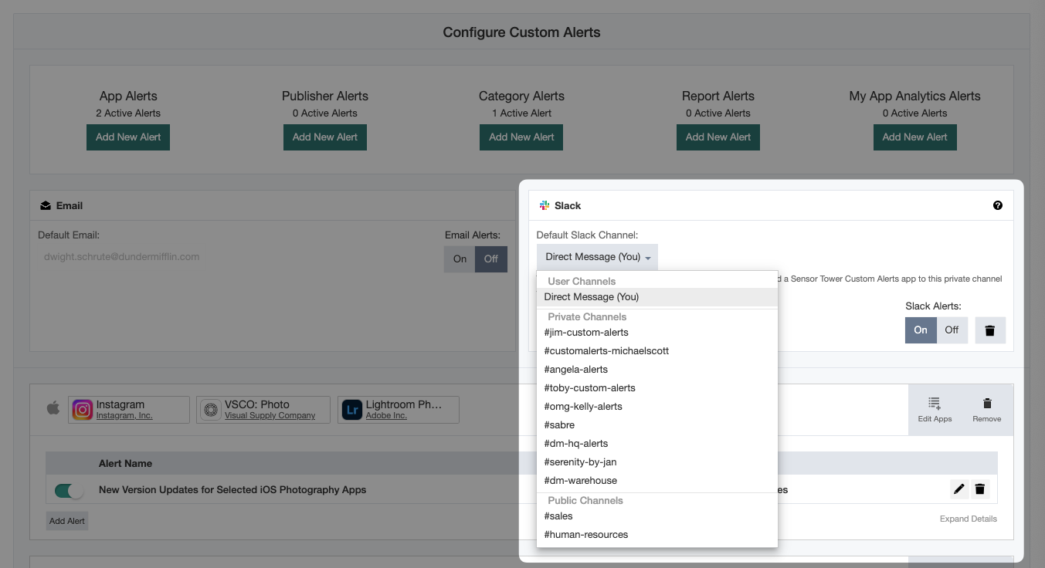Choose #human-resources public channel
1045x568 pixels.
(x=657, y=535)
